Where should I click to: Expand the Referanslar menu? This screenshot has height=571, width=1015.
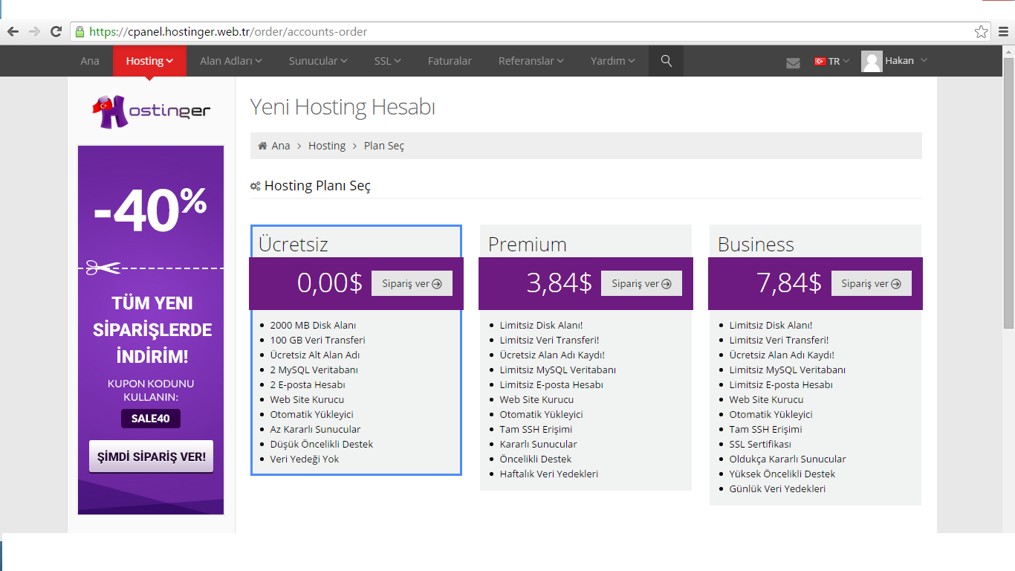[531, 61]
